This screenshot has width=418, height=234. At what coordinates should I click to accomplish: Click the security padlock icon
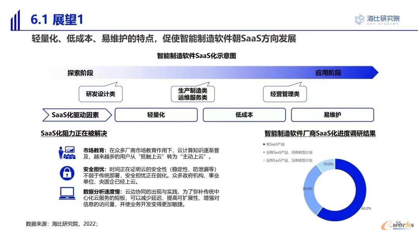click(67, 173)
